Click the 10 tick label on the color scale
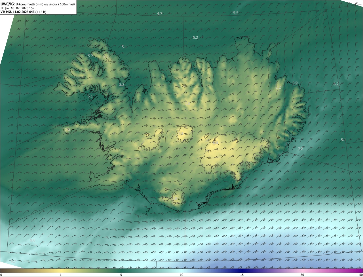The image size is (363, 277). point(181,275)
